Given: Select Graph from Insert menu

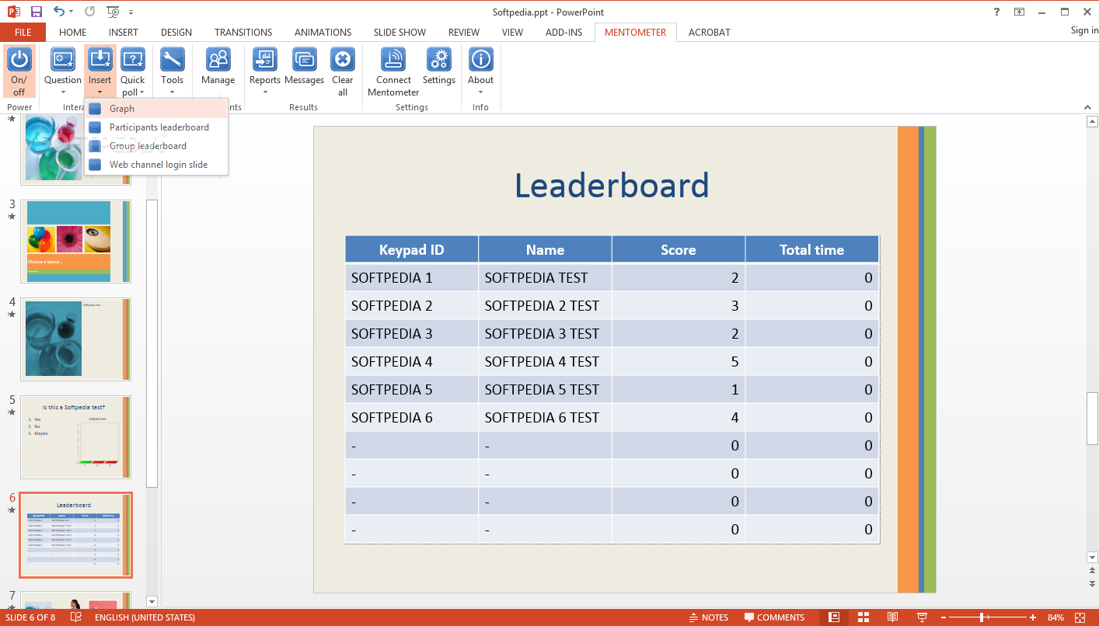Looking at the screenshot, I should coord(156,109).
